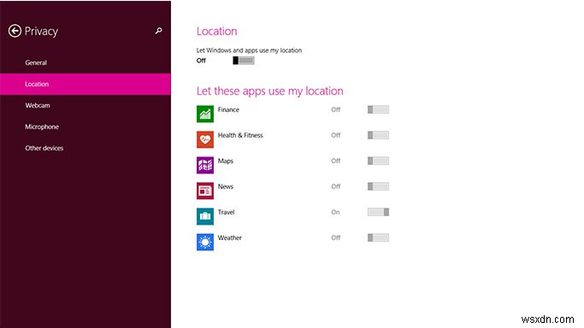Click the Health & Fitness label
The height and width of the screenshot is (328, 584).
[x=240, y=135]
